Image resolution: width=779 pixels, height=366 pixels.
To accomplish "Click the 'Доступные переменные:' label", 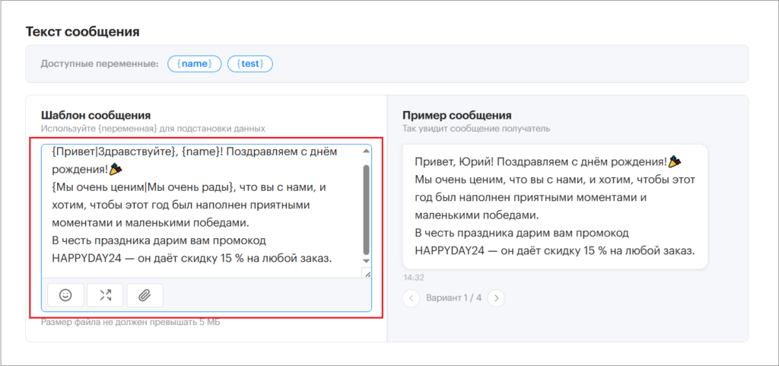I will tap(100, 64).
